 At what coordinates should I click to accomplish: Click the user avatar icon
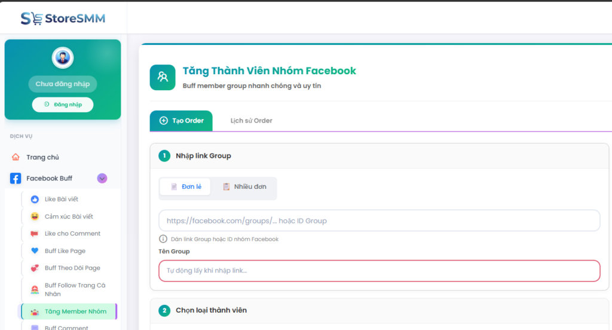(x=62, y=58)
